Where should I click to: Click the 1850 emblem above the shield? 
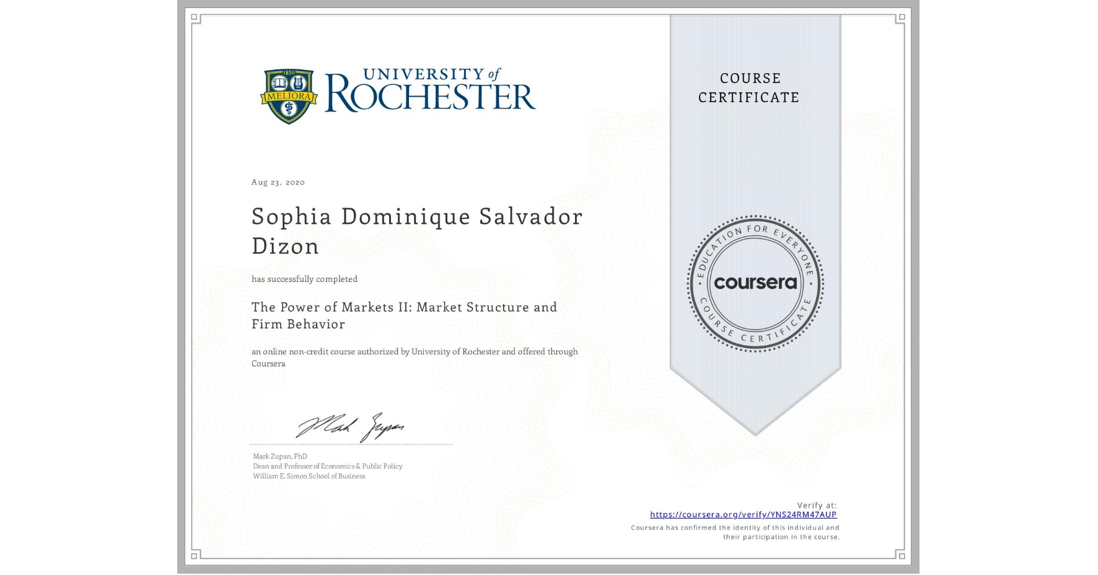click(x=289, y=72)
